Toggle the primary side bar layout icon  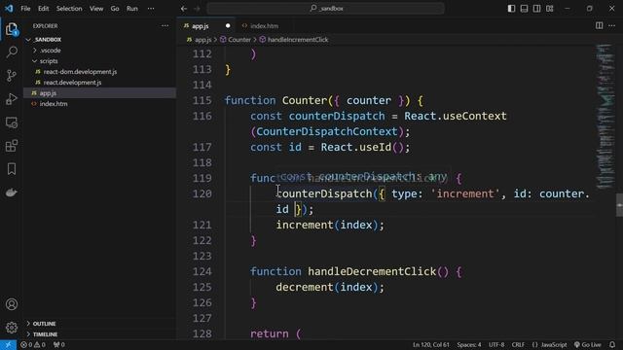511,9
